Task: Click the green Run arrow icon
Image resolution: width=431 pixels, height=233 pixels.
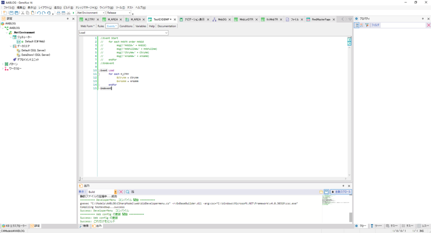Action: click(x=73, y=13)
